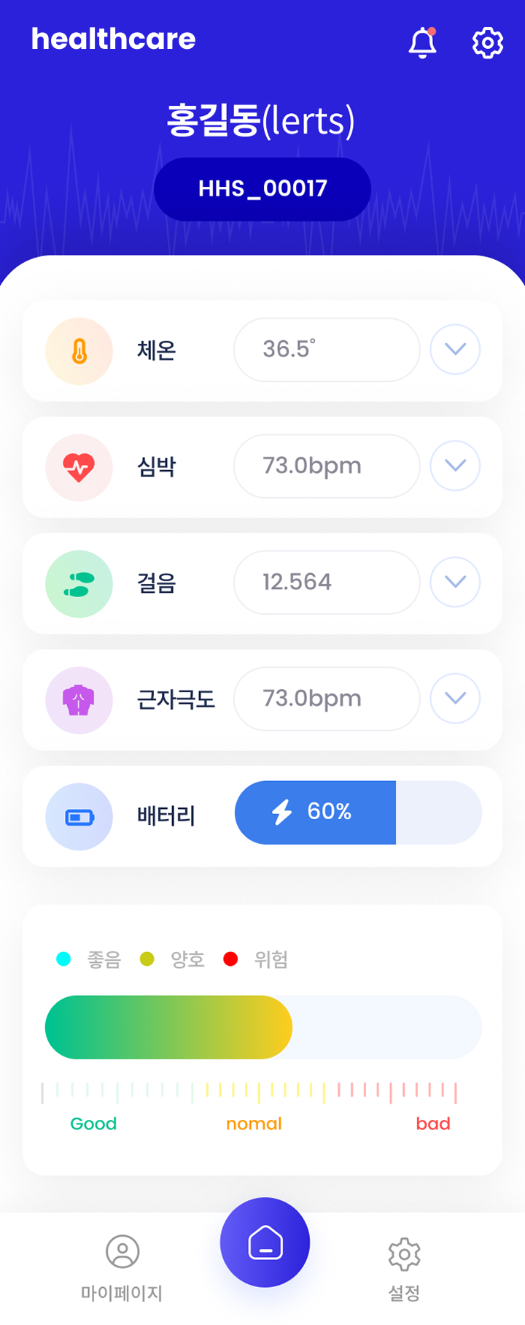Viewport: 525px width, 1325px height.
Task: Expand the 걸음 row chevron
Action: click(x=455, y=582)
